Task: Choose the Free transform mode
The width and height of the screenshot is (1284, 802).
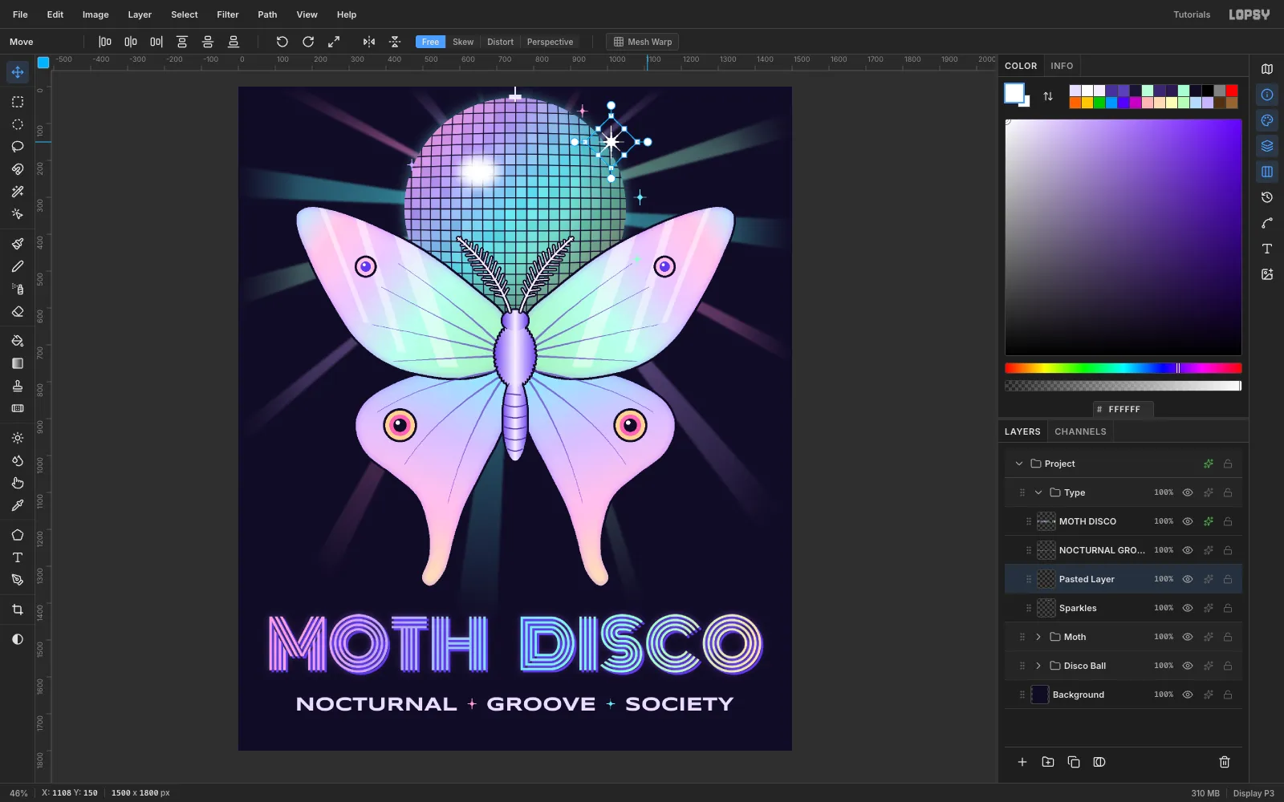Action: click(430, 42)
